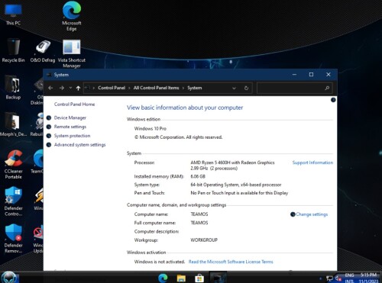
Task: Open Edge from the taskbar
Action: tap(163, 278)
